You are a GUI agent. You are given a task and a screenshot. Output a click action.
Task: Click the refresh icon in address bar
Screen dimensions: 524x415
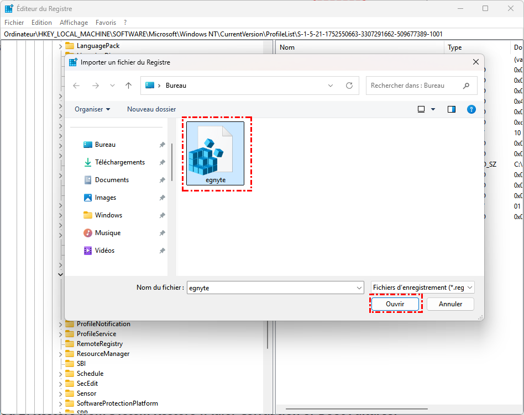coord(349,86)
